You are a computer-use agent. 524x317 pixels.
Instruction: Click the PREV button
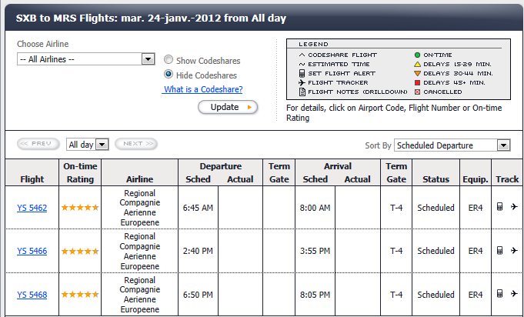coord(38,144)
